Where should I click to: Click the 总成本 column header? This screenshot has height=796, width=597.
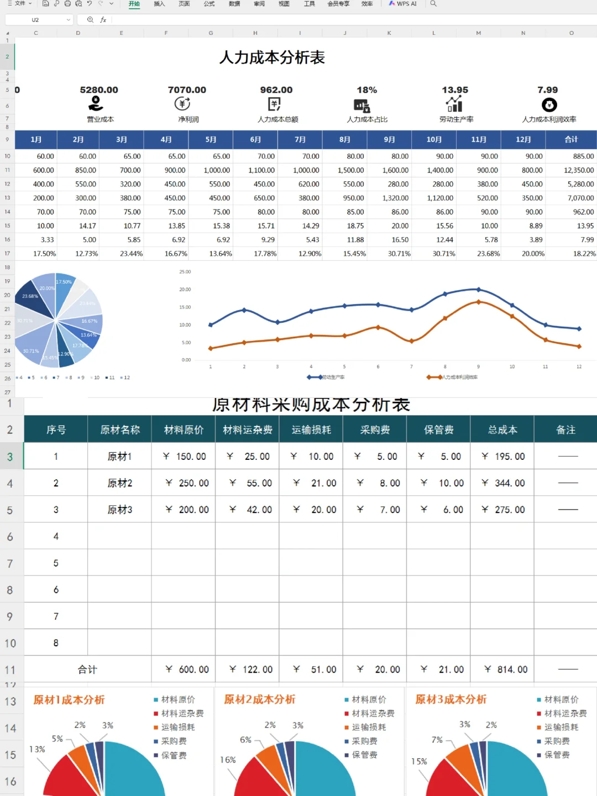point(502,430)
